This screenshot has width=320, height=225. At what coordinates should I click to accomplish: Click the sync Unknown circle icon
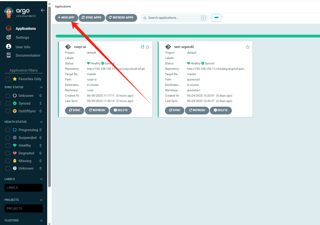coord(15,95)
